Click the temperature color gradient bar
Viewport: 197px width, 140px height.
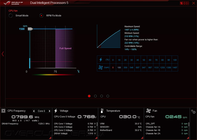53,75
